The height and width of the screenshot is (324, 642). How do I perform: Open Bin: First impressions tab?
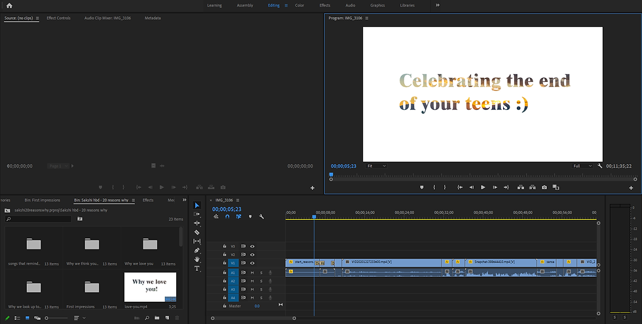42,200
